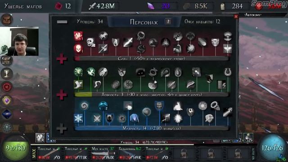
Task: Open the red rune circle sidebar icon
Action: [x=7, y=87]
